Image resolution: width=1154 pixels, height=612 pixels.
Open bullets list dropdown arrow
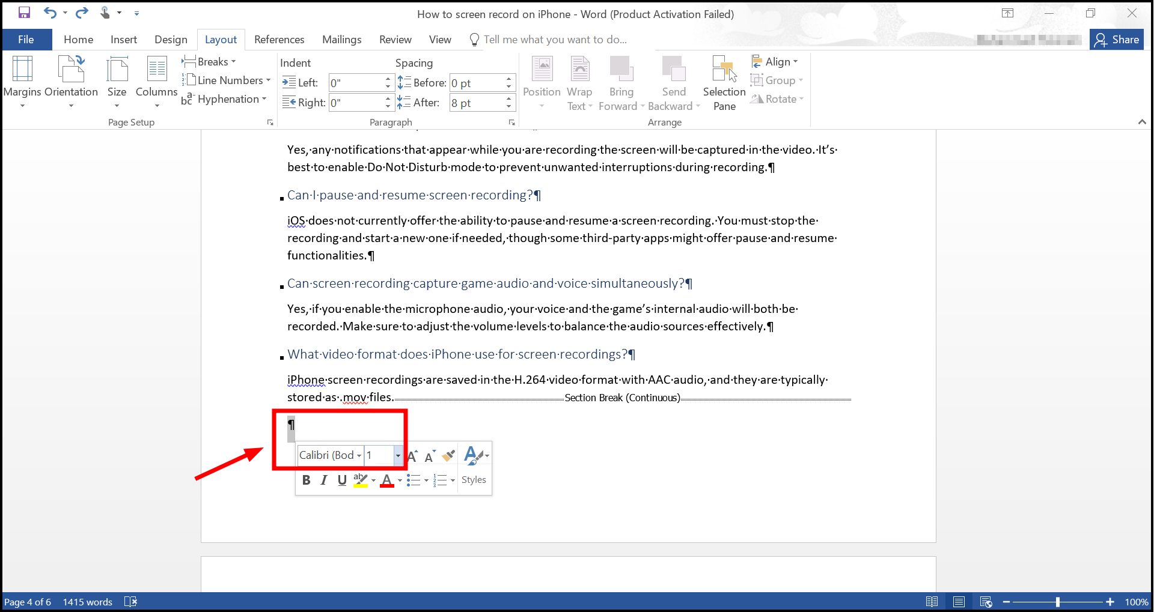click(426, 480)
